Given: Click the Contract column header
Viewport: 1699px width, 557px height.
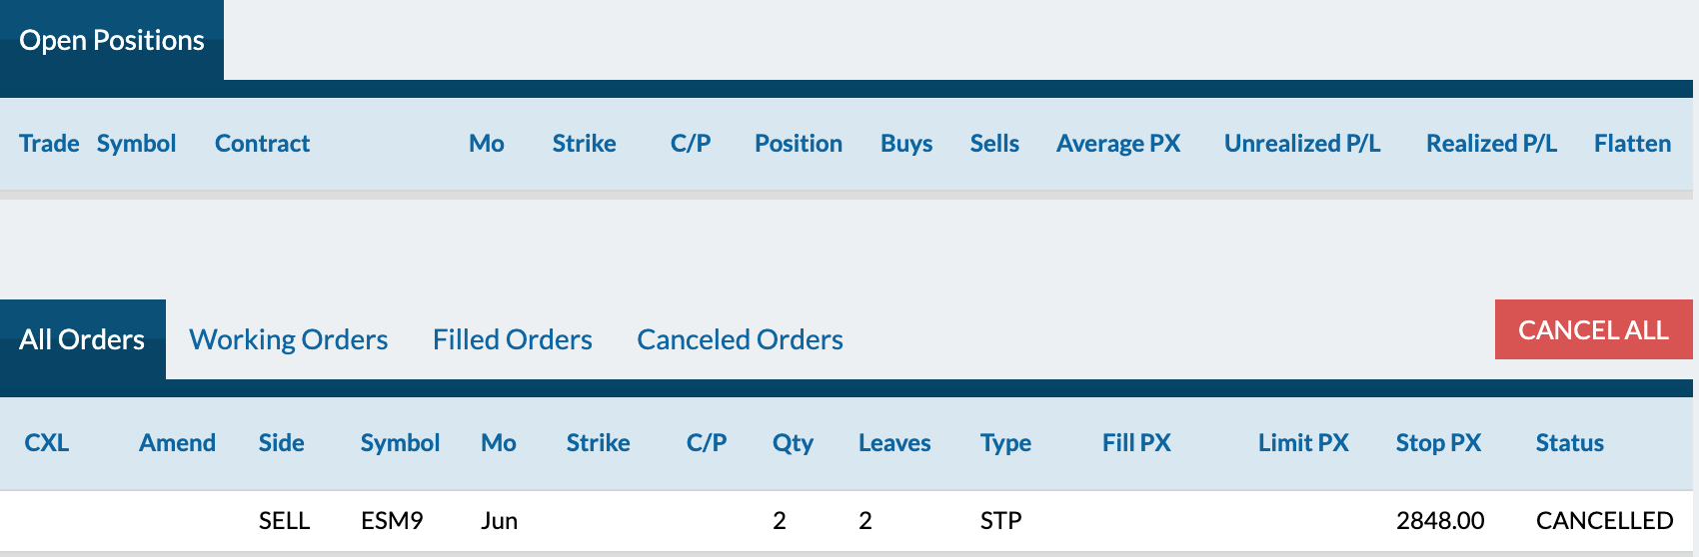Looking at the screenshot, I should (263, 144).
